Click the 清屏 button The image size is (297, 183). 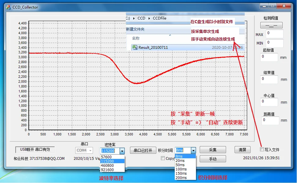[x=243, y=150]
